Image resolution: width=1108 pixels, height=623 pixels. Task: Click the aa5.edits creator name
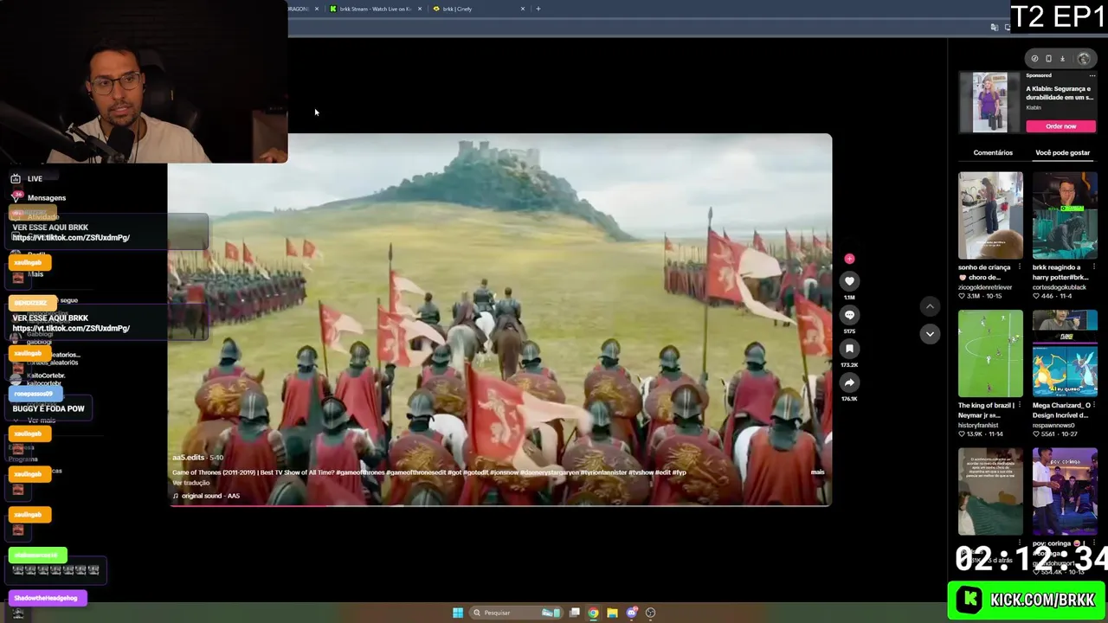(188, 458)
